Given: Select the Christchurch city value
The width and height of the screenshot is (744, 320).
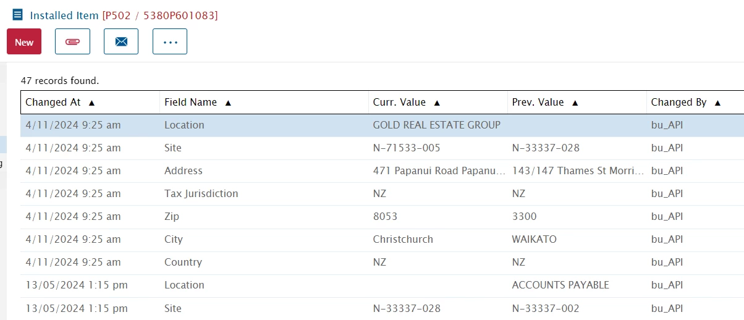Looking at the screenshot, I should 403,239.
